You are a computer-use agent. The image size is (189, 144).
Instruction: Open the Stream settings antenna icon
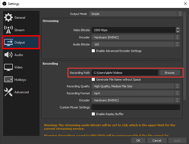pos(8,30)
